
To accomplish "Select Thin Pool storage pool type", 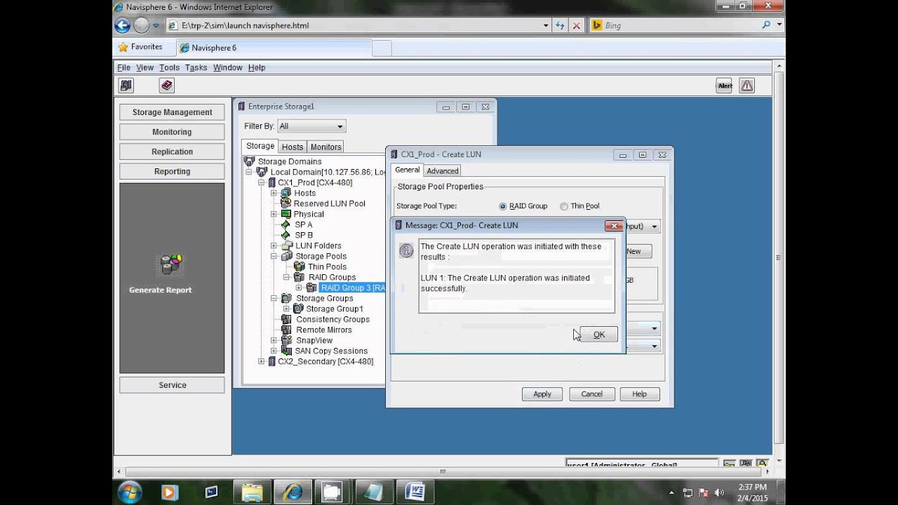I will pos(564,206).
